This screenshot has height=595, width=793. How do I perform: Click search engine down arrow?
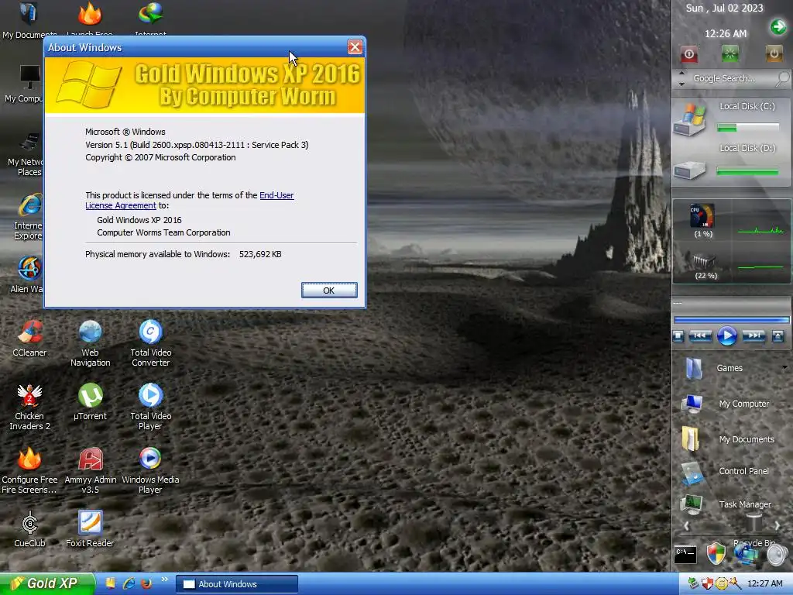pyautogui.click(x=681, y=84)
